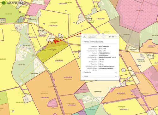Click the Tunnus value 25501:001:0195
Image resolution: width=158 pixels, height=115 pixels.
coord(104,53)
